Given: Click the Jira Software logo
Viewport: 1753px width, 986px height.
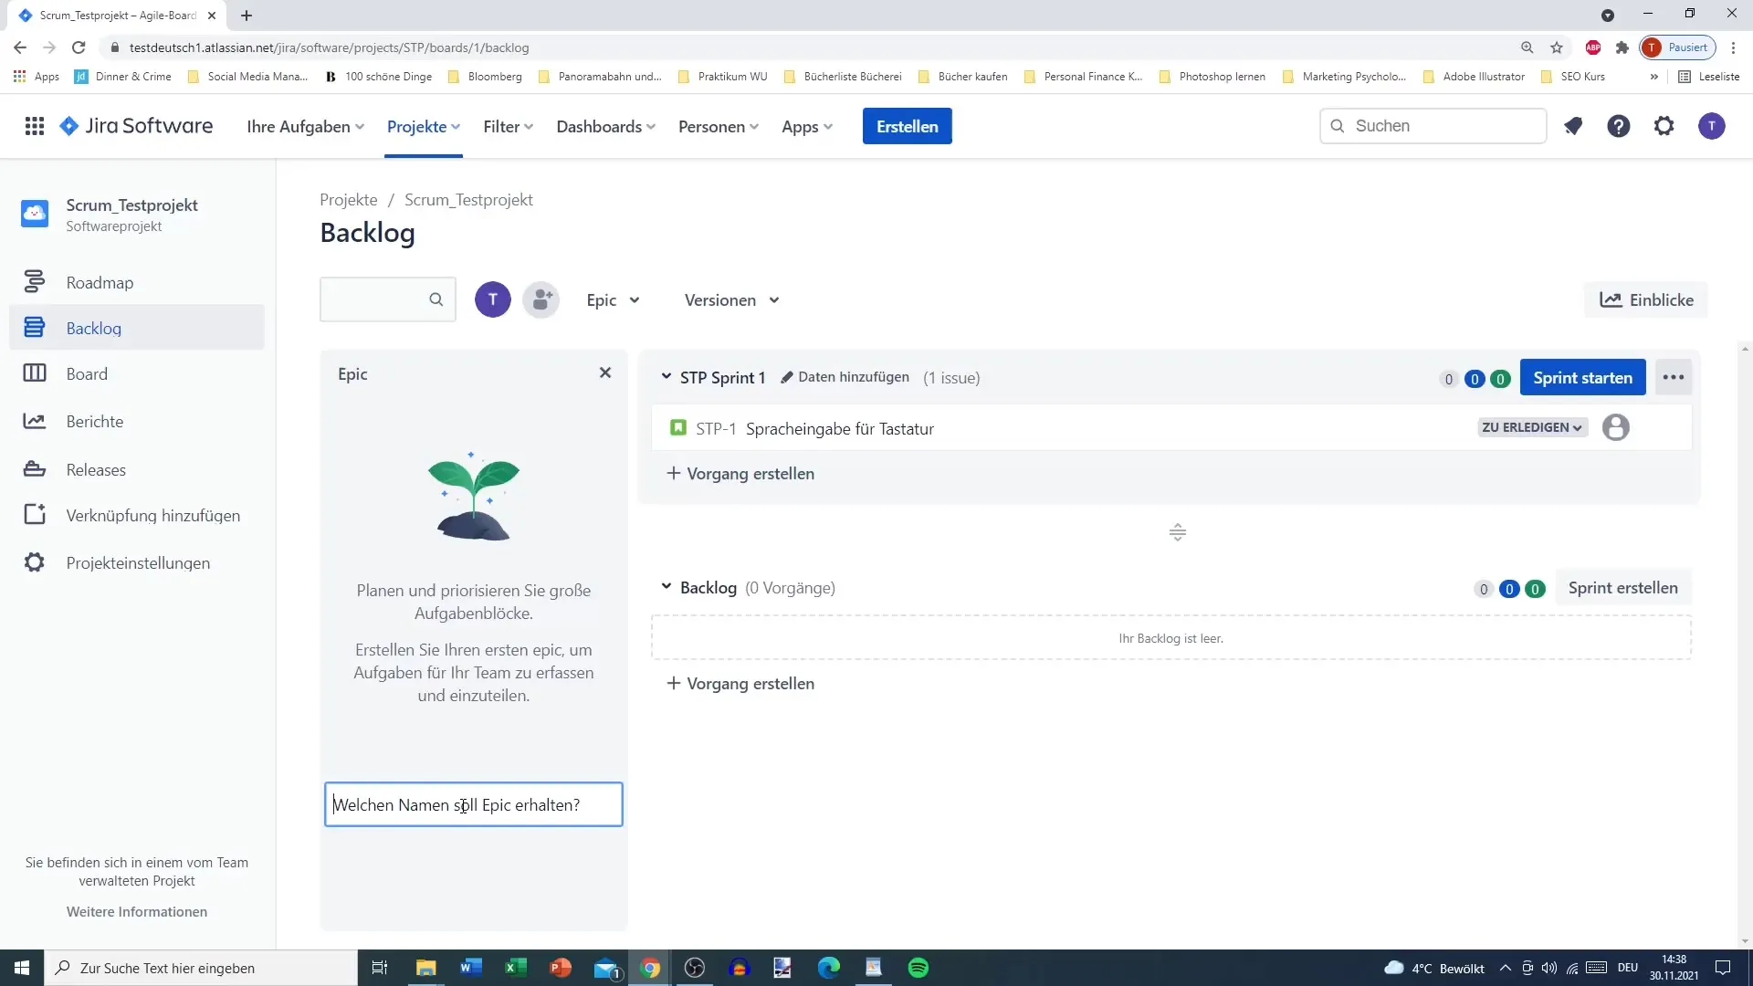Looking at the screenshot, I should click(136, 126).
